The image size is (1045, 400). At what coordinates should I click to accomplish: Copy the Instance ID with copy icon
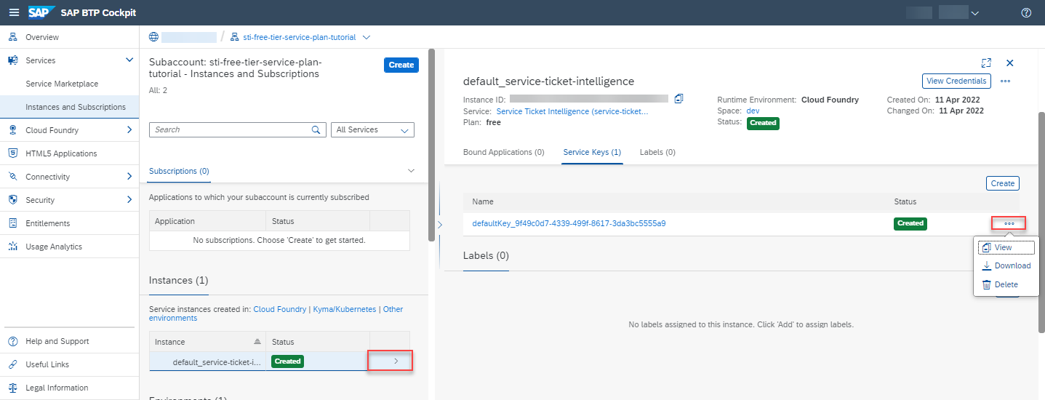pyautogui.click(x=678, y=99)
